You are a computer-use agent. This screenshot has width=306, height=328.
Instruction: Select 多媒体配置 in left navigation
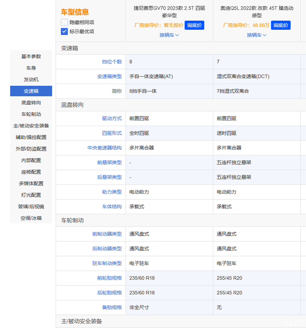[31, 183]
